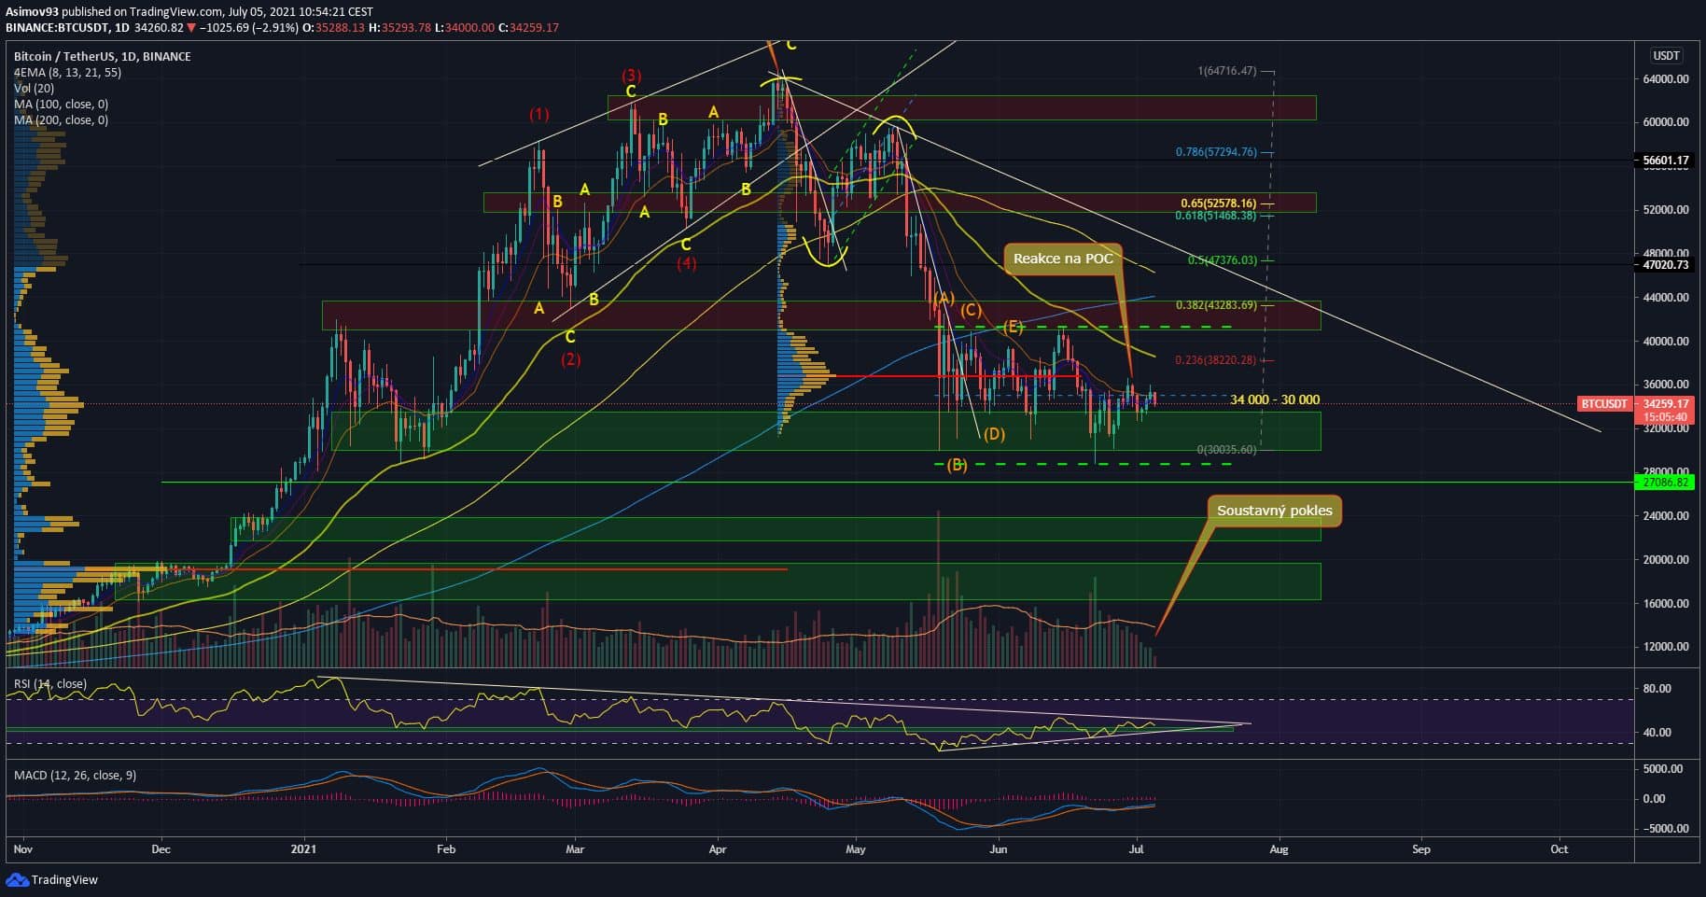
Task: Select the Bitcoin / TetherUS, 1D, BINANCE legend title
Action: pyautogui.click(x=103, y=57)
